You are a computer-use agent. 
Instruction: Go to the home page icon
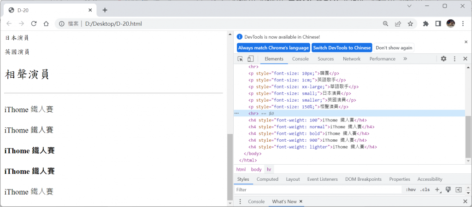pos(46,24)
